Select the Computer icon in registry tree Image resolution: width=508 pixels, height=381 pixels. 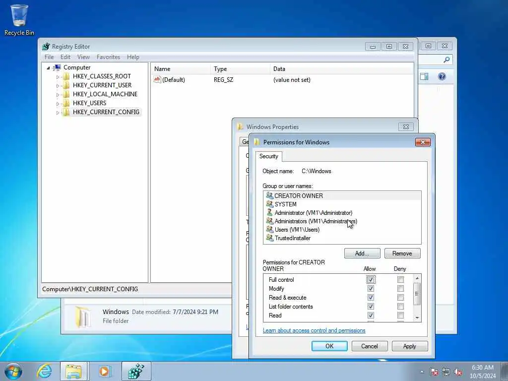point(57,67)
